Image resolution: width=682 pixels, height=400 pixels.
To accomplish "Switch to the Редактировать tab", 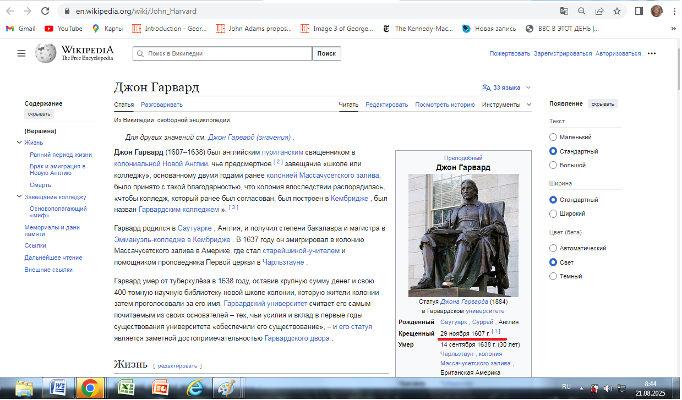I will tap(387, 105).
